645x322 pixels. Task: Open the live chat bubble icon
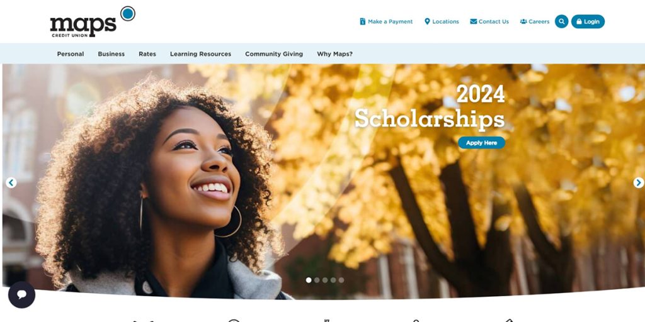point(22,294)
